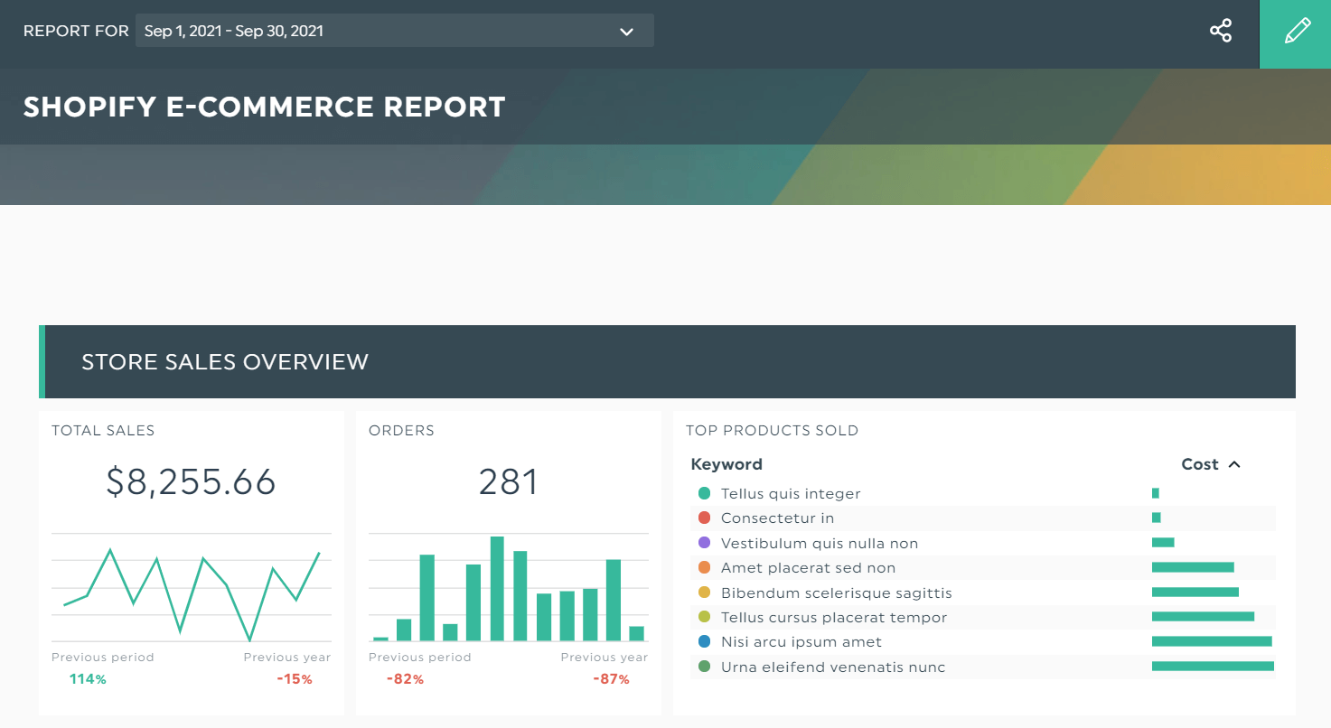Select 'Amet placerat sed non' row text
The height and width of the screenshot is (728, 1331).
click(808, 567)
